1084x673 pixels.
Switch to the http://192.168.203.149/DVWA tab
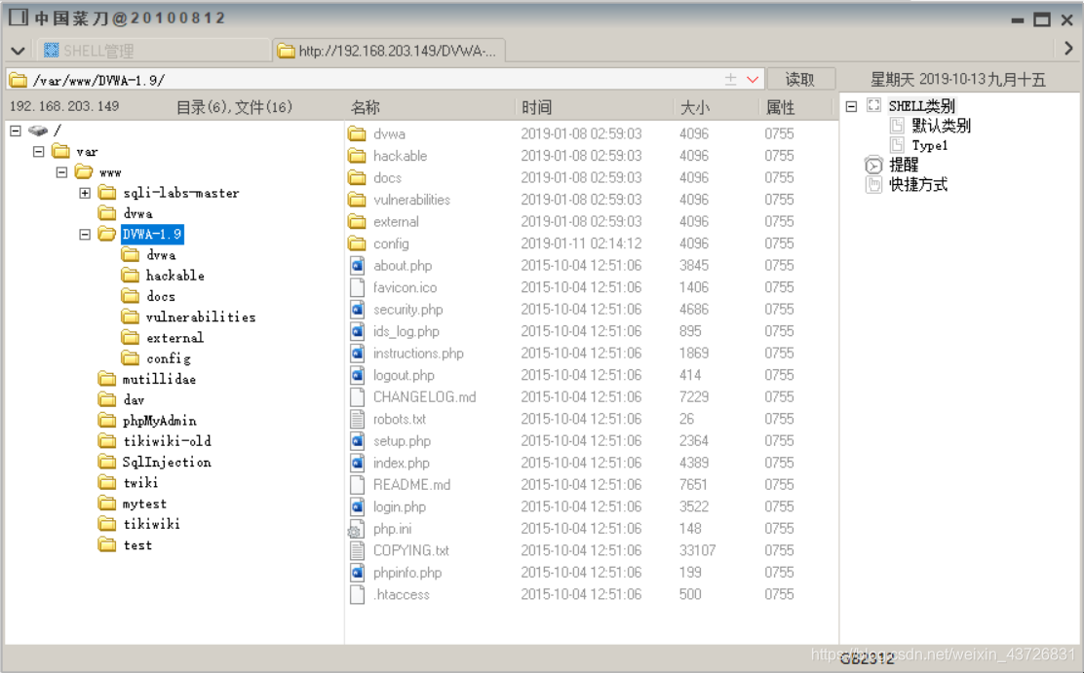389,51
